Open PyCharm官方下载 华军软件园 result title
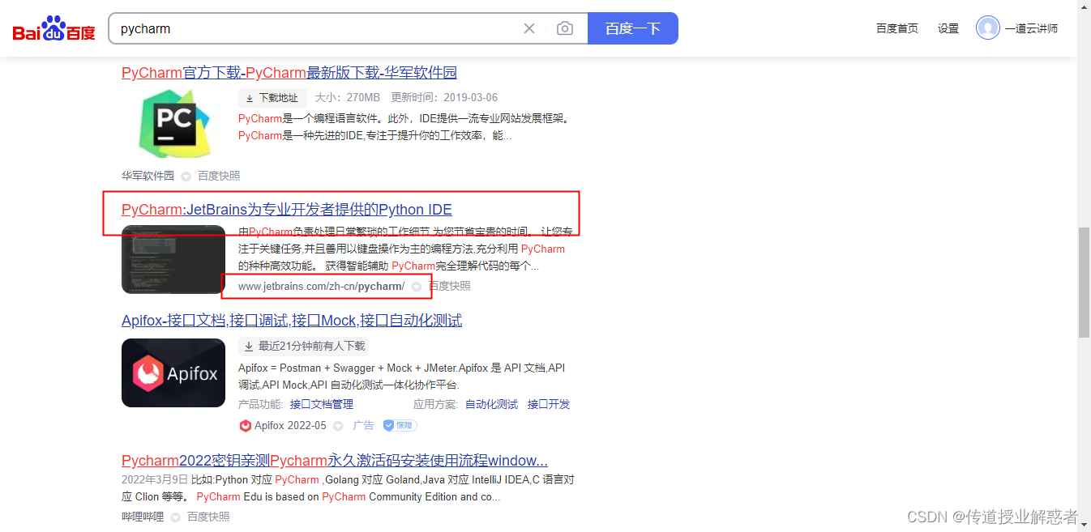The height and width of the screenshot is (532, 1091). point(289,73)
